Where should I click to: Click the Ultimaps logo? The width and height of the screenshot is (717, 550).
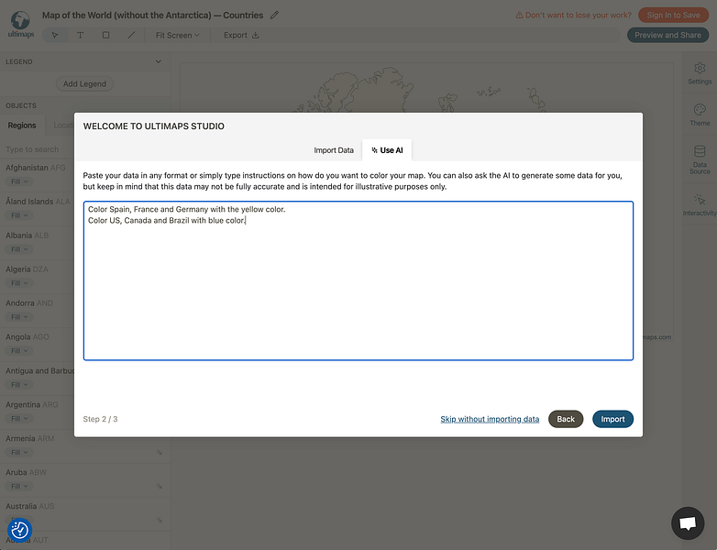20,25
